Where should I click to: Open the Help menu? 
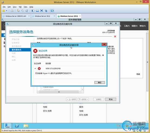pyautogui.click(x=31, y=7)
